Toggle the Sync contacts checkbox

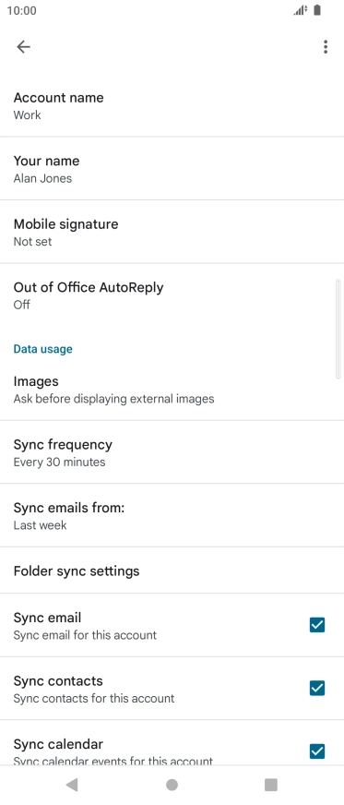(317, 688)
